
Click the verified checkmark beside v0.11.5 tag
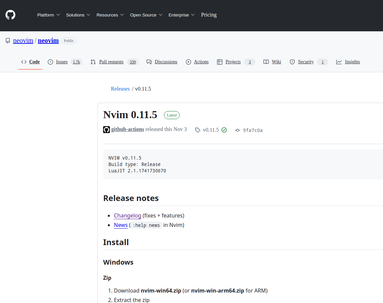[224, 130]
